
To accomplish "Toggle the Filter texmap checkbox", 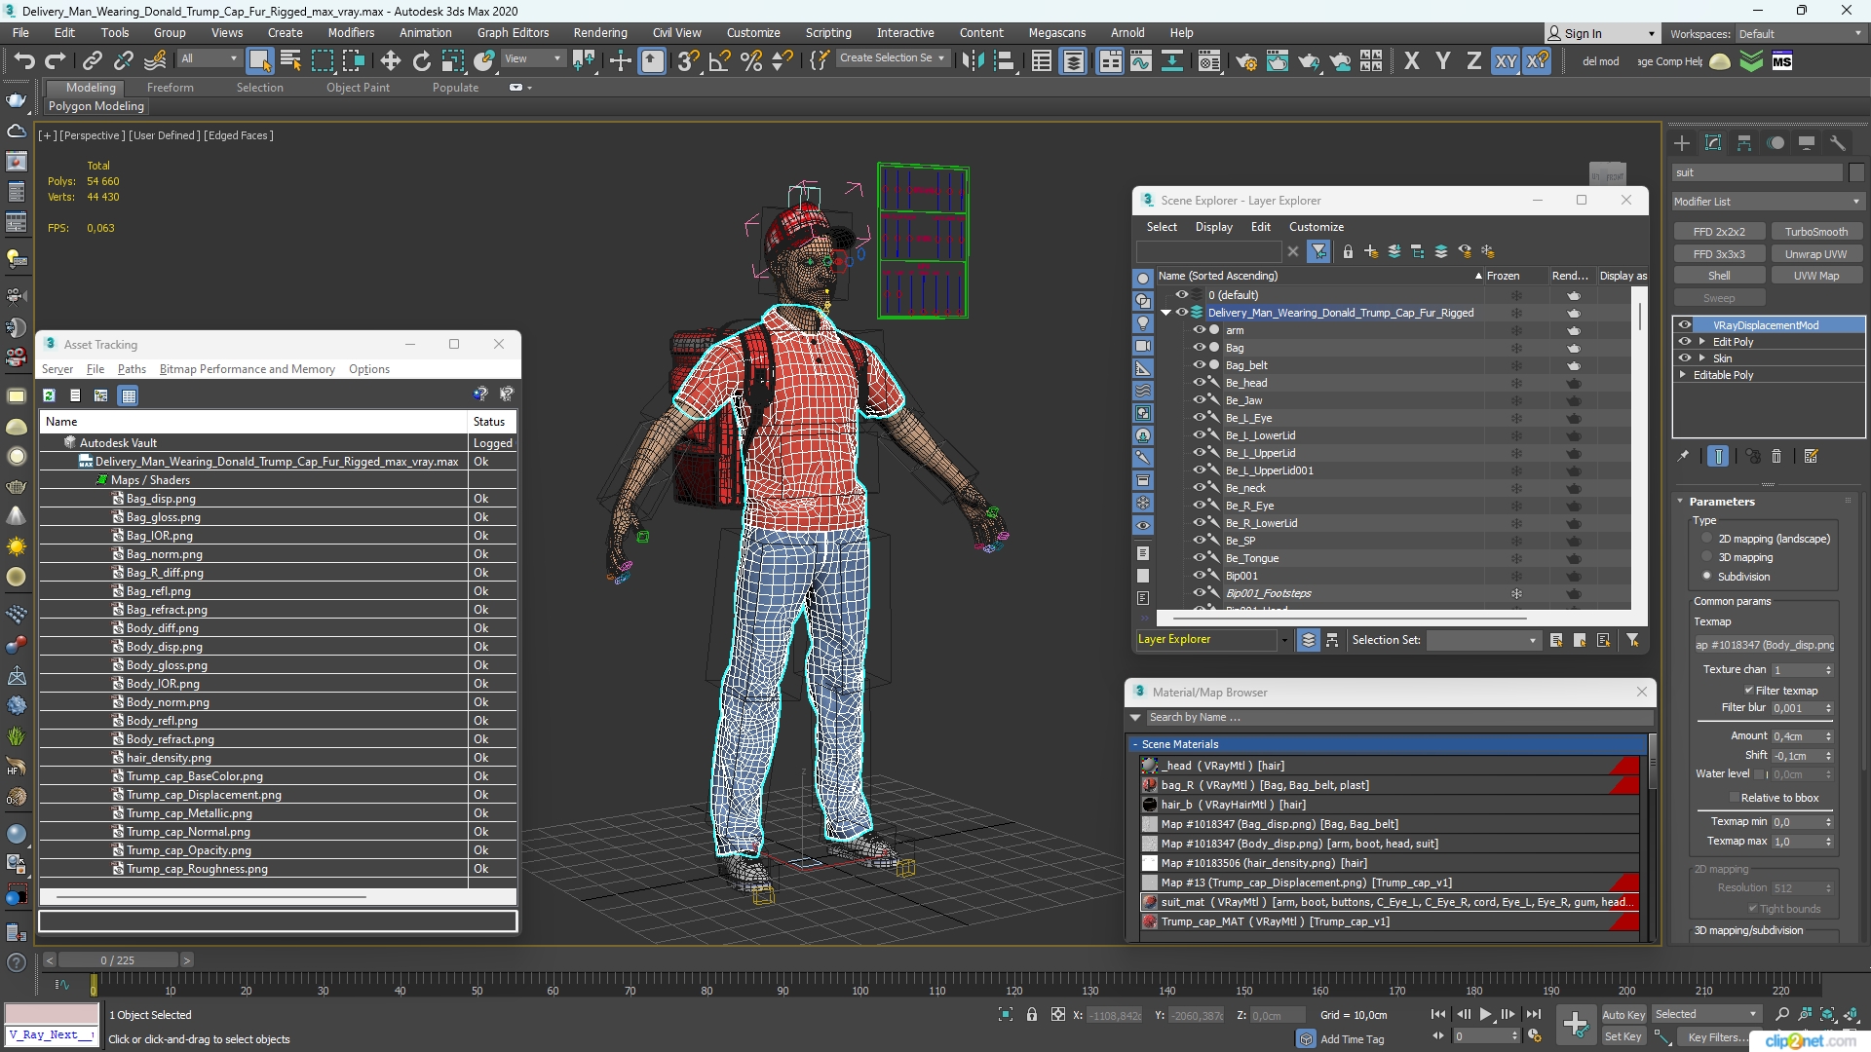I will click(x=1749, y=690).
